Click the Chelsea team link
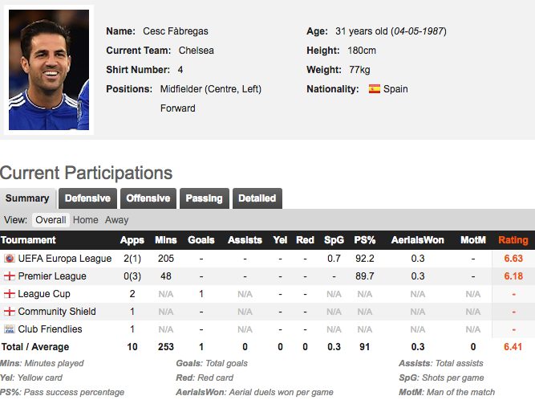 (x=196, y=51)
